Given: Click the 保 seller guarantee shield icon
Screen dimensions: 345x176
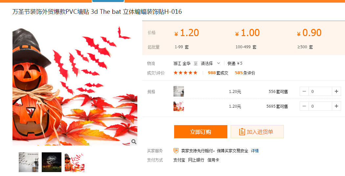Looking at the screenshot, I should click(x=176, y=151).
